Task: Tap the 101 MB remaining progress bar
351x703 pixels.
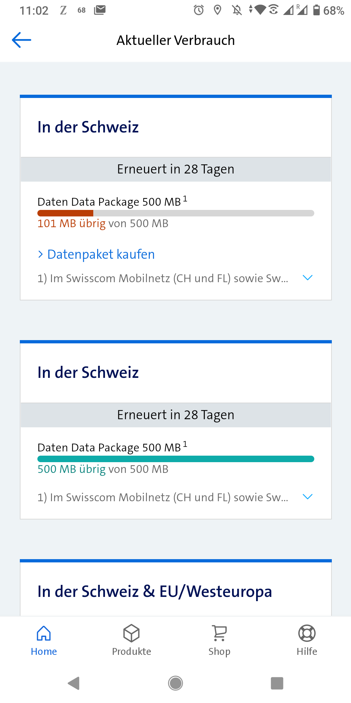Action: pos(175,213)
